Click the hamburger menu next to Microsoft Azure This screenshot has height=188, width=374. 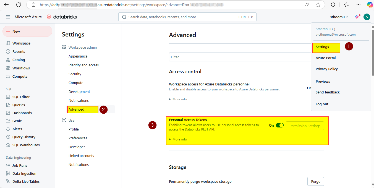8,17
